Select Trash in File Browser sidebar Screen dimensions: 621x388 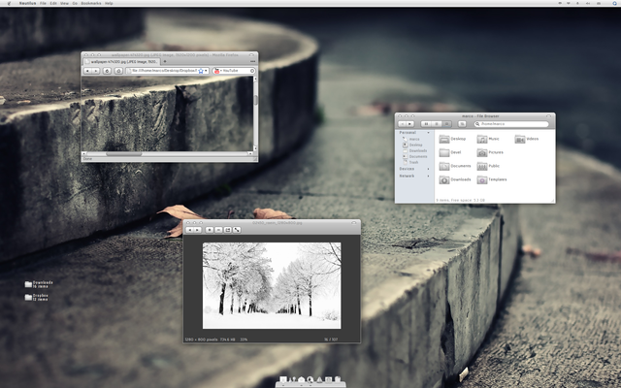click(410, 162)
